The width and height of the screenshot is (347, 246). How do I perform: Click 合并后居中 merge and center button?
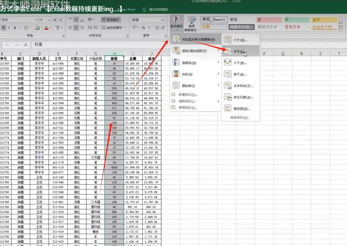[112, 28]
